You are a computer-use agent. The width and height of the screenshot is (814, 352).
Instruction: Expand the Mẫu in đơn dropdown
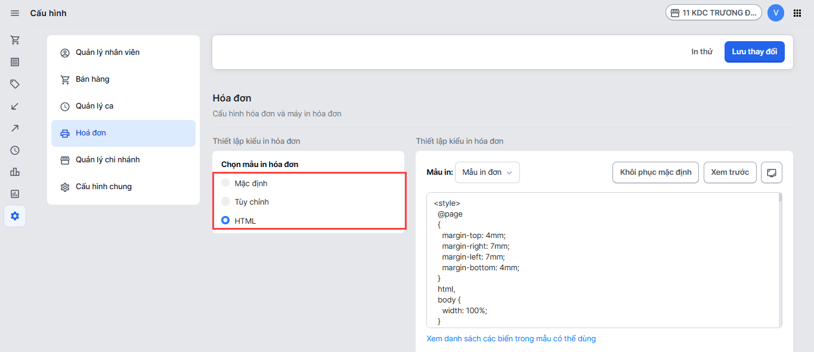tap(487, 172)
